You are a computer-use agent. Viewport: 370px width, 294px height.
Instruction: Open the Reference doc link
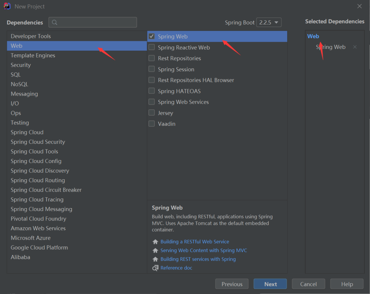[176, 268]
